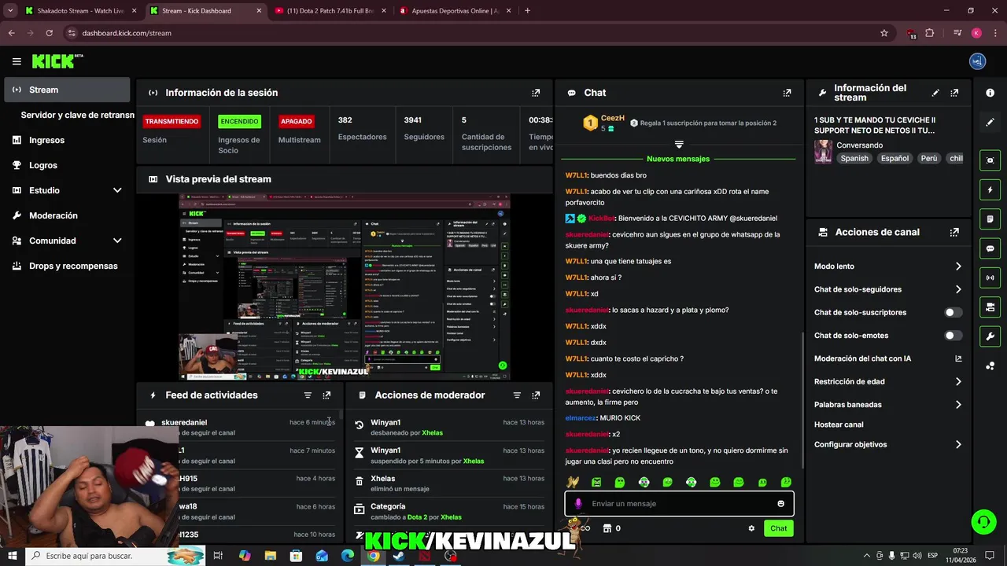The image size is (1007, 566).
Task: Expand the Estudio sidebar section
Action: 117,190
